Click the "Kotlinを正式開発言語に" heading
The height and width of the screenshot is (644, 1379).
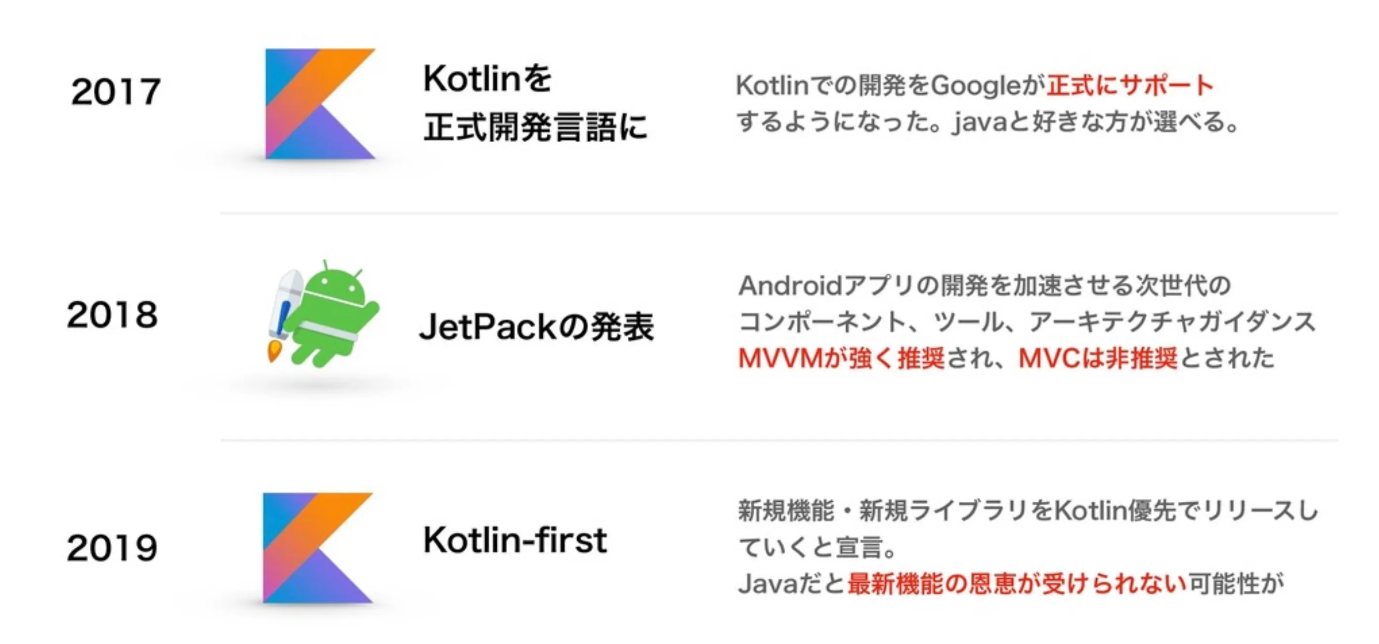pos(535,103)
